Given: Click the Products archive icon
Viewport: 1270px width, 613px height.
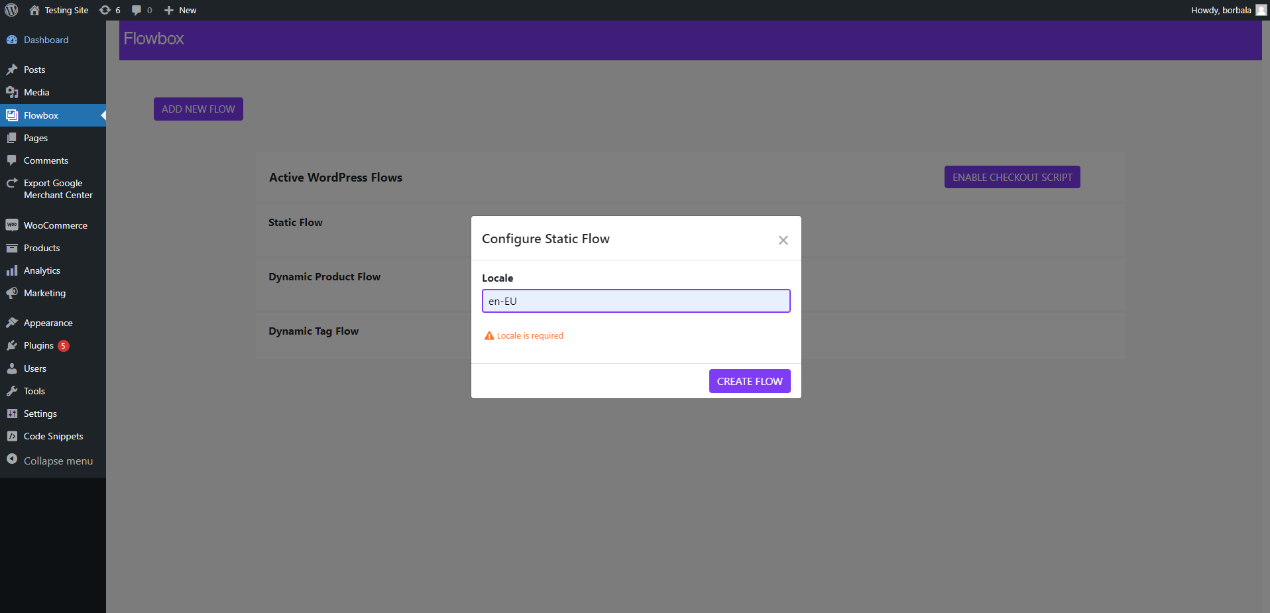Looking at the screenshot, I should point(12,248).
